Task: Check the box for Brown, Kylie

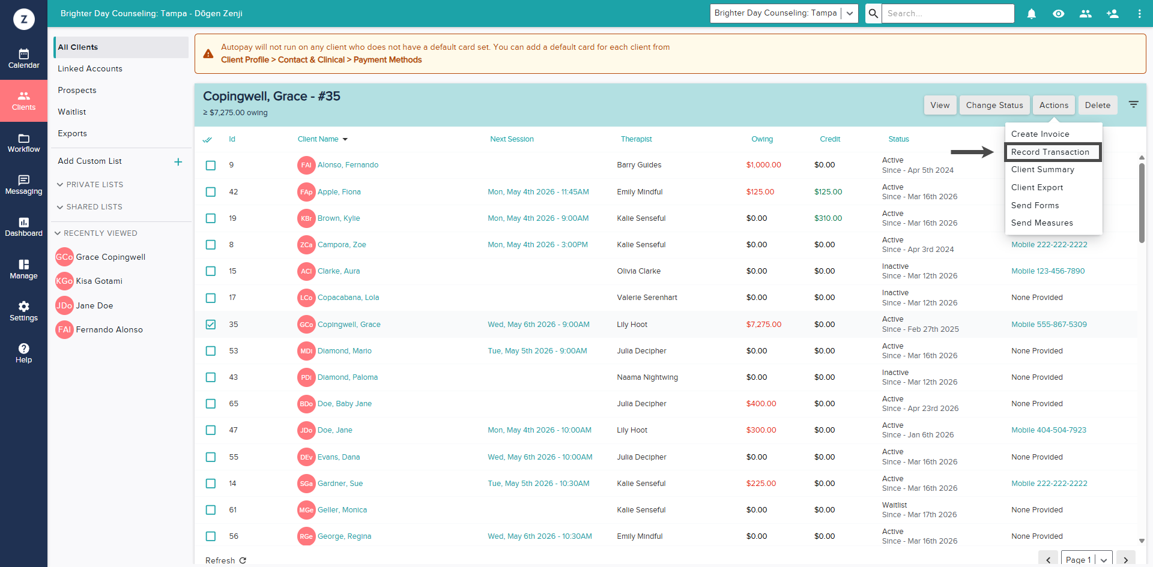Action: [211, 218]
